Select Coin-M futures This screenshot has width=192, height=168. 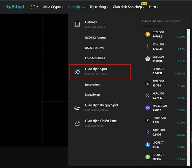click(95, 58)
